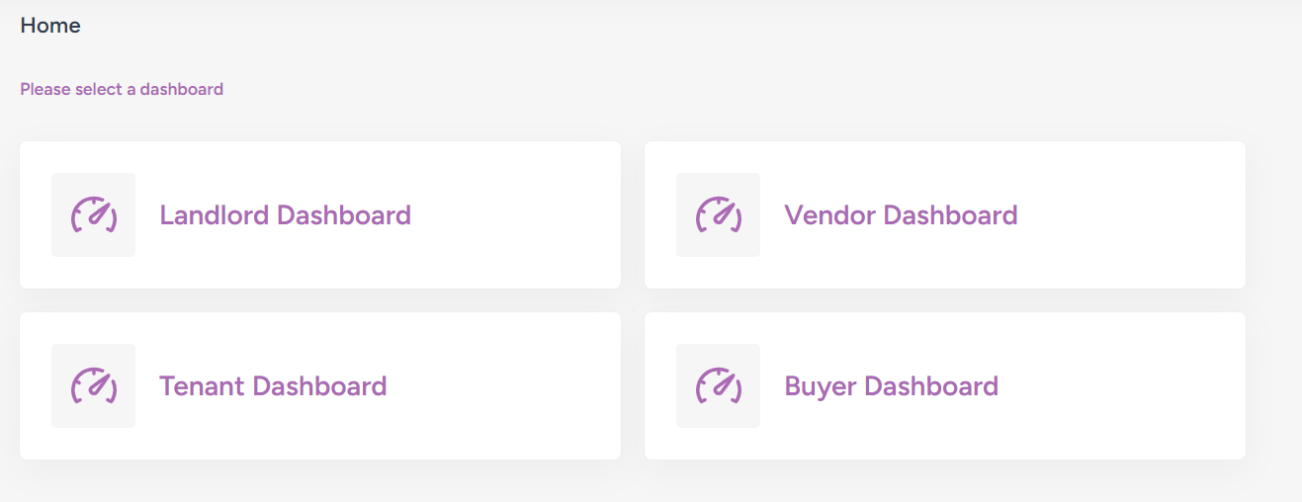The height and width of the screenshot is (502, 1302).
Task: Click the Vendor Dashboard gauge icon
Action: coord(718,215)
